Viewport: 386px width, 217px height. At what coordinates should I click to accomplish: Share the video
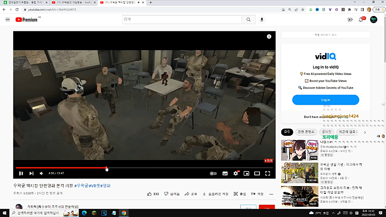(191, 194)
